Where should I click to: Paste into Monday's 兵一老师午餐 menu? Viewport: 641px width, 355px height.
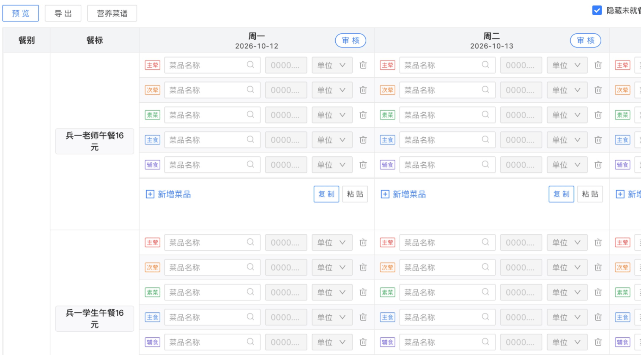[355, 194]
